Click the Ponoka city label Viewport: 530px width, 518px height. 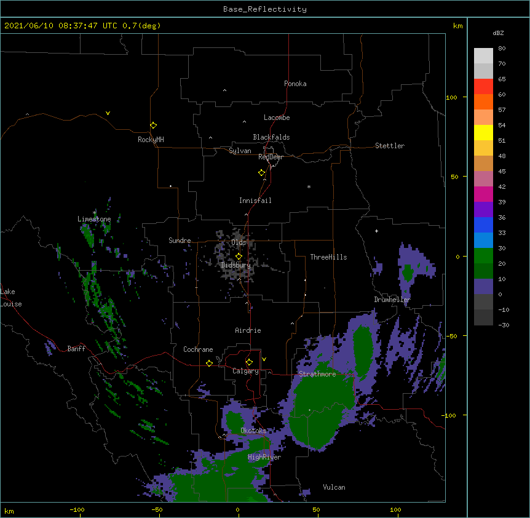click(x=295, y=84)
